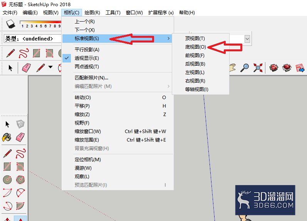Click the Zoom Extents icon
This screenshot has height=221, width=307.
258,67
